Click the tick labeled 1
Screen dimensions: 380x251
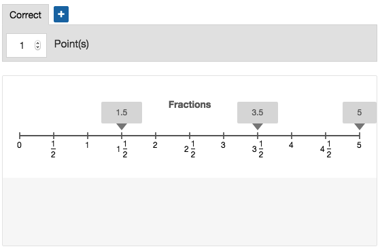coord(88,136)
